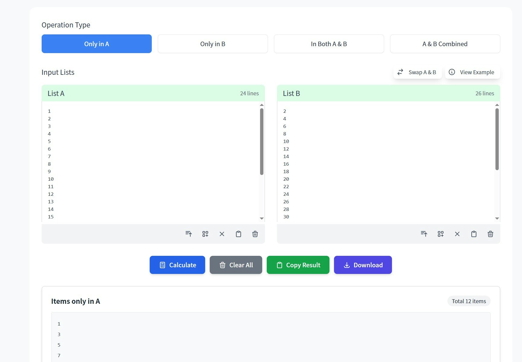Copy Result to clipboard
Viewport: 522px width, 362px height.
(x=298, y=265)
